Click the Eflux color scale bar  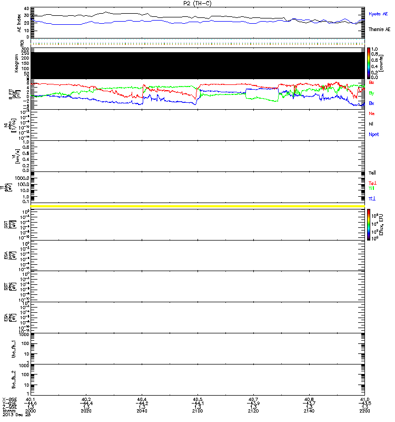[369, 225]
